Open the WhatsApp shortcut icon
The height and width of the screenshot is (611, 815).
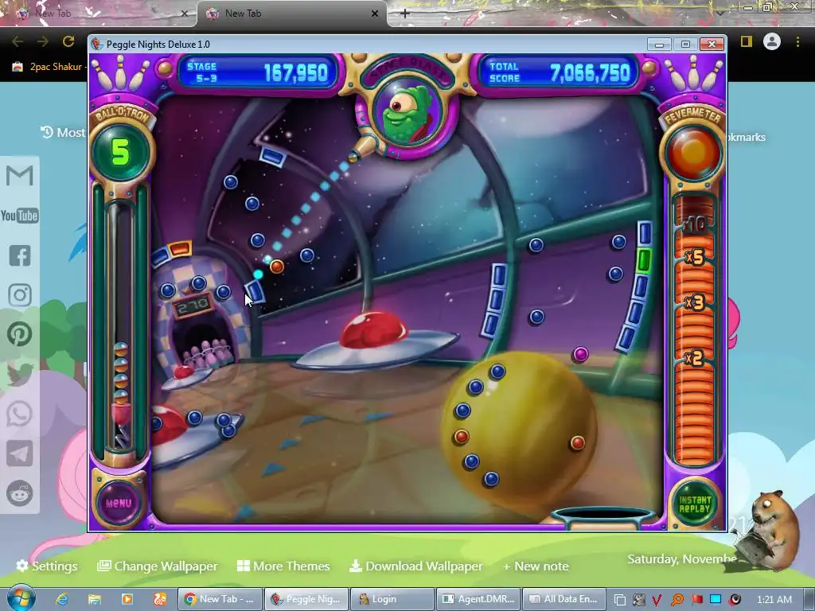(20, 414)
